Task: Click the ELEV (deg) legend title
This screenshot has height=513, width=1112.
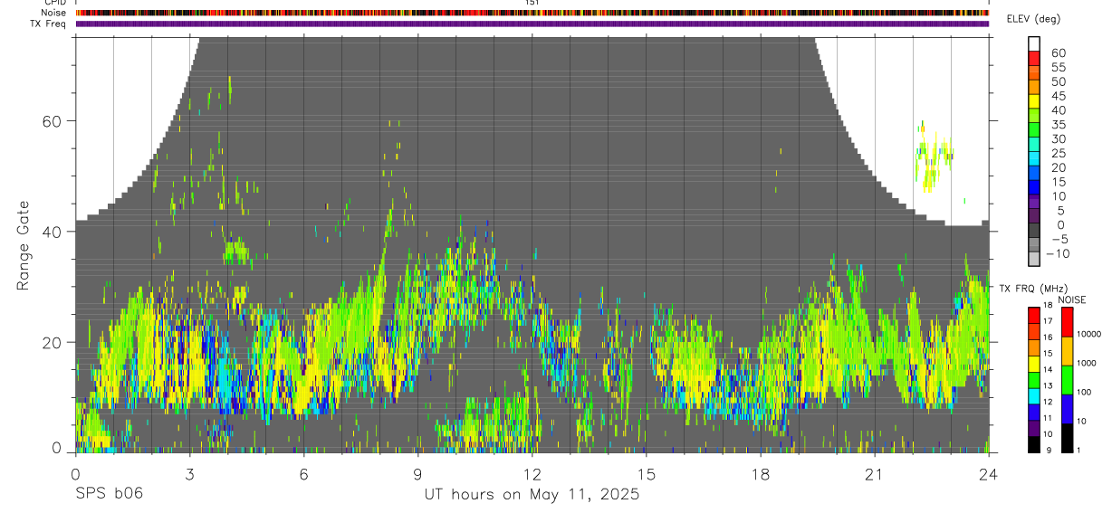Action: point(1033,19)
